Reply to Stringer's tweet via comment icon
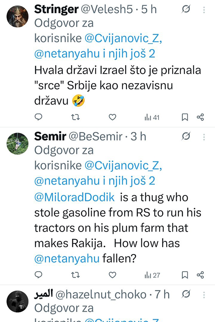This screenshot has height=322, width=215. point(39,117)
